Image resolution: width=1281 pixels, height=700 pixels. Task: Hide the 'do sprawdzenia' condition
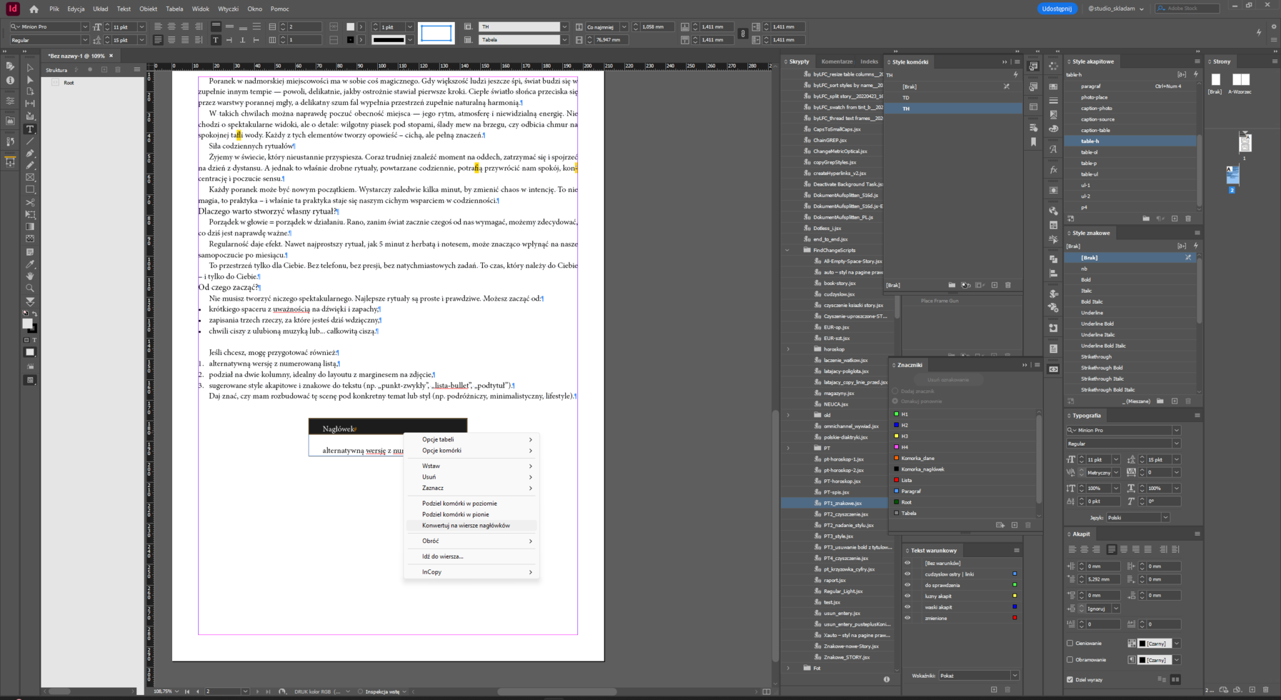(908, 585)
